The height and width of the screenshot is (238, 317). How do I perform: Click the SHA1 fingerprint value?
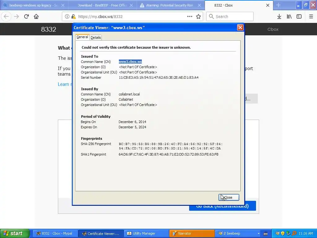tap(168, 154)
